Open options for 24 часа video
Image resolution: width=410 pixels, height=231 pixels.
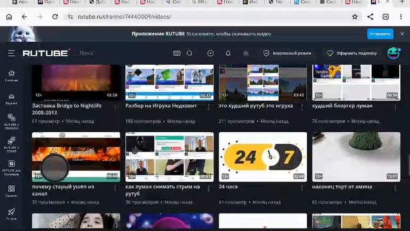(x=302, y=188)
